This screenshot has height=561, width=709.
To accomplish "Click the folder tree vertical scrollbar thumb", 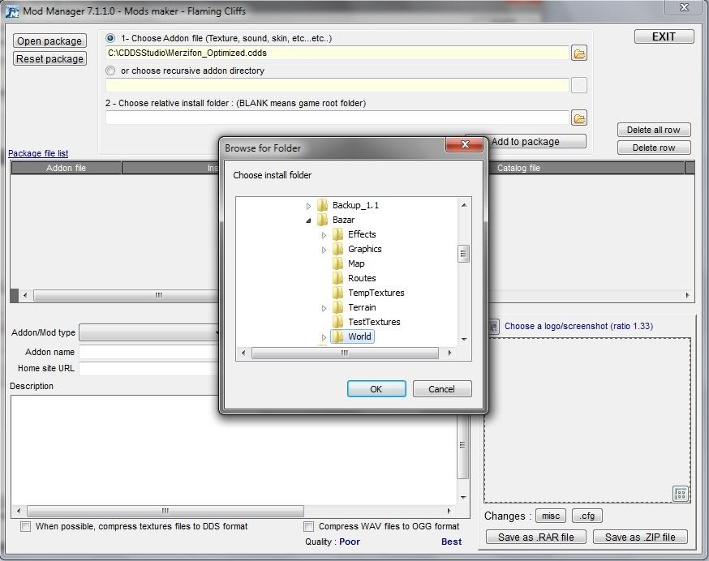I will pos(464,253).
